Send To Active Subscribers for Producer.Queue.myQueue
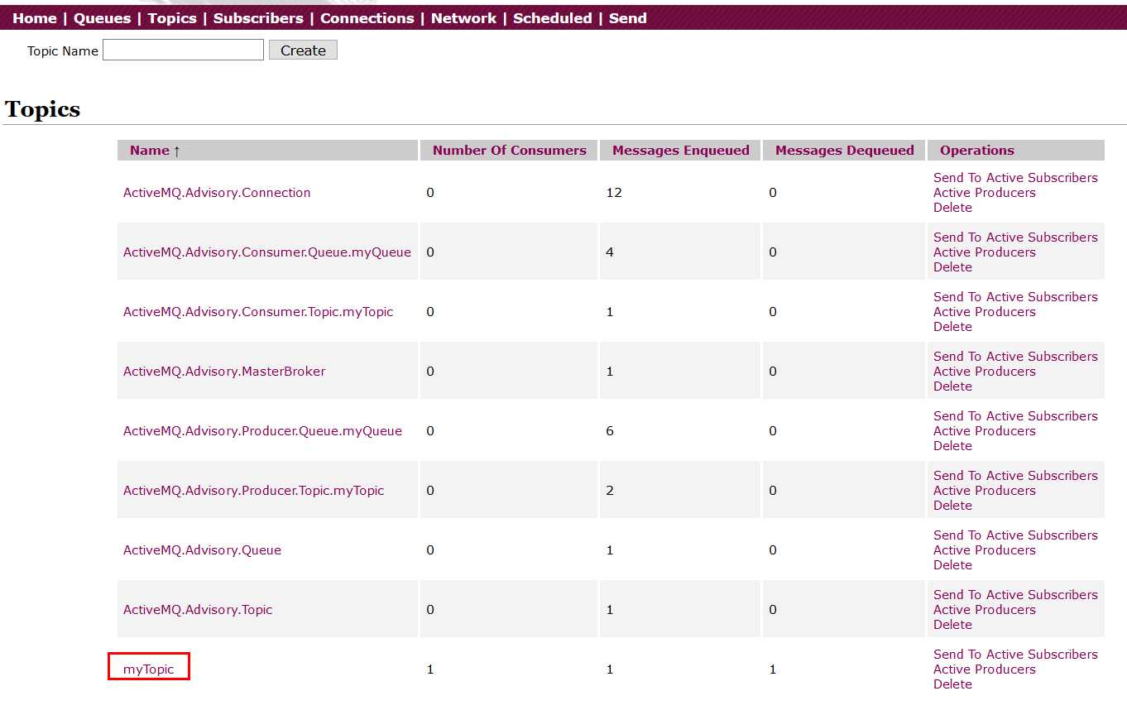Viewport: 1127px width, 715px height. [x=1015, y=416]
